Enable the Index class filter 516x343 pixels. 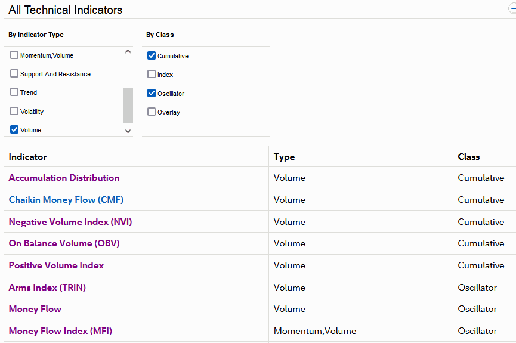tap(152, 75)
